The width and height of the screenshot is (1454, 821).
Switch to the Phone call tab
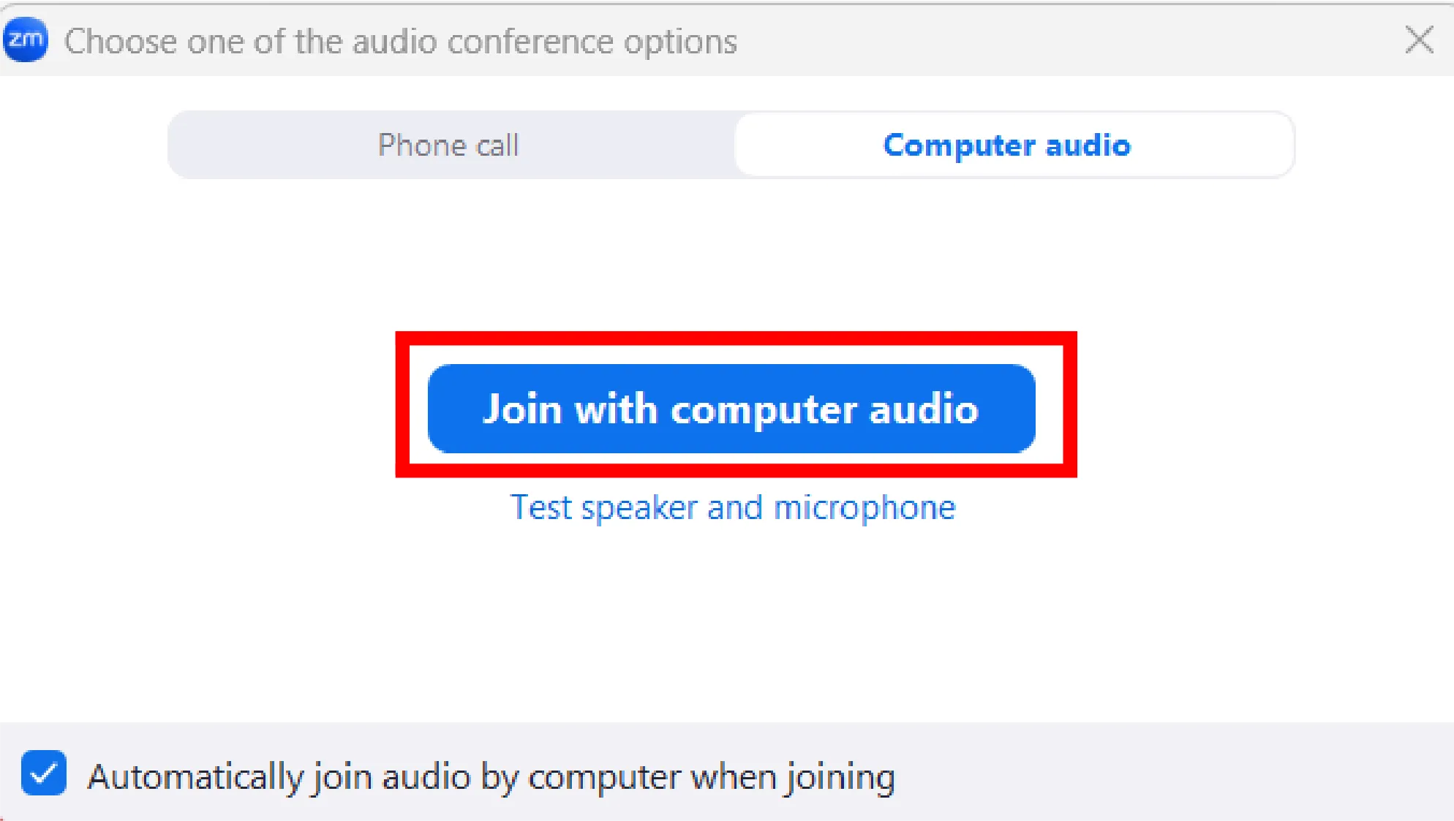click(448, 145)
